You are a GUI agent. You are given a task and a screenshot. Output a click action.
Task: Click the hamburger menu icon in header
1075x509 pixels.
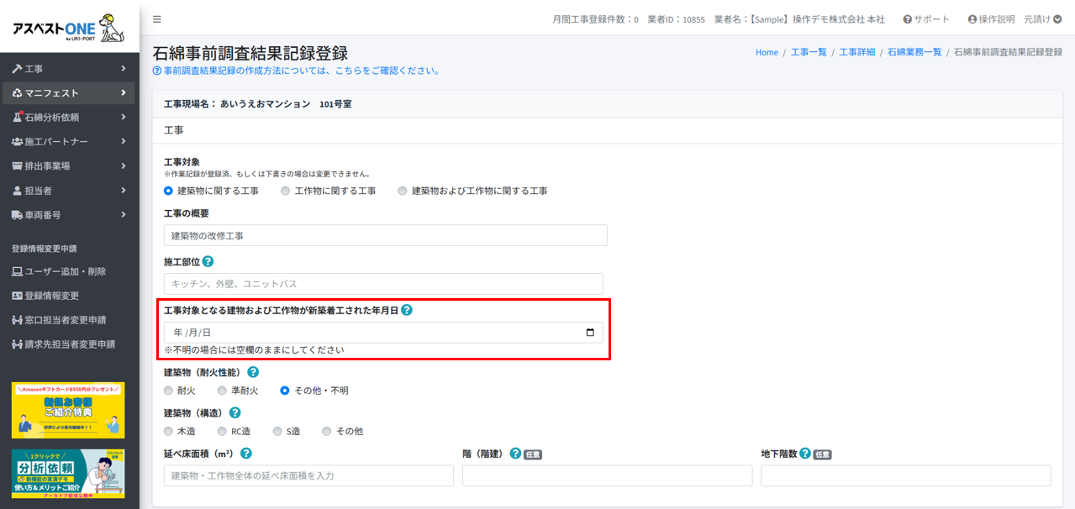(157, 19)
